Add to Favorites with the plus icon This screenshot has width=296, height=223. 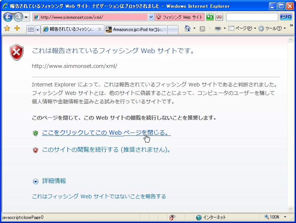[x=17, y=28]
